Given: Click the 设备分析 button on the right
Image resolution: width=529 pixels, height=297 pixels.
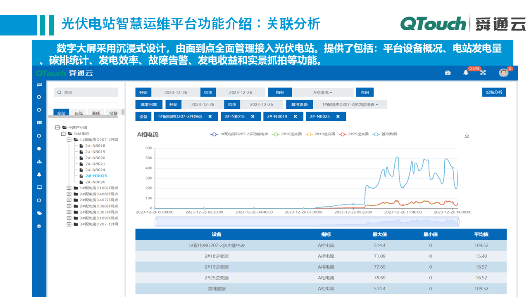Looking at the screenshot, I should (x=494, y=92).
